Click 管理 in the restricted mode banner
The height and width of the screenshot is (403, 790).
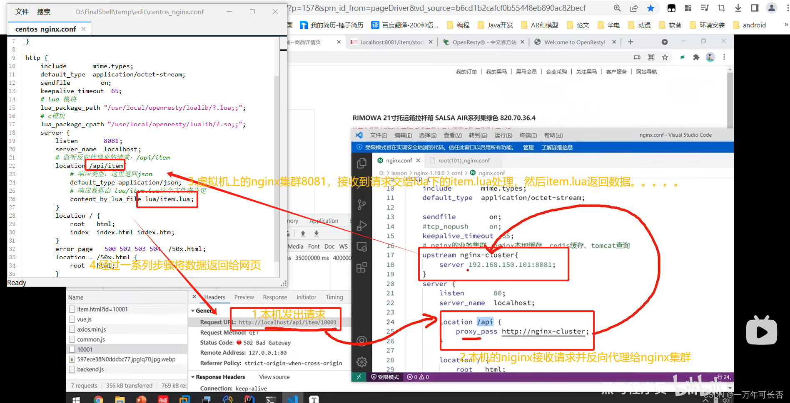coord(528,147)
